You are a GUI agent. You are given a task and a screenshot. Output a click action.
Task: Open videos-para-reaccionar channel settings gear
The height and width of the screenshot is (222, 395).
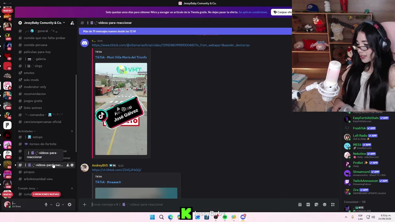tap(72, 165)
